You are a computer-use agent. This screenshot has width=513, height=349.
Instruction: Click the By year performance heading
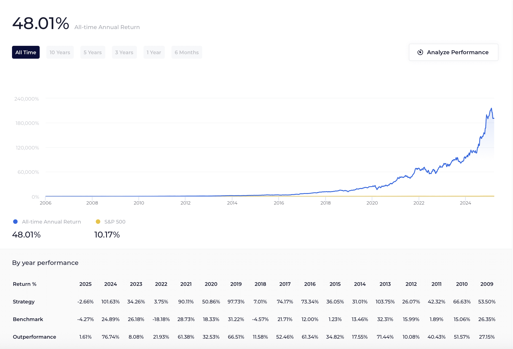tap(45, 263)
